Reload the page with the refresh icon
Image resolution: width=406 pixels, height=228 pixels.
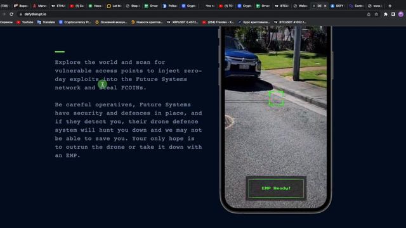[11, 14]
